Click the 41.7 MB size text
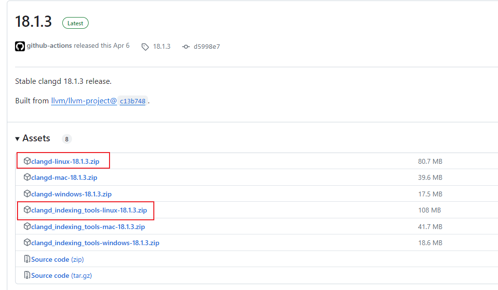Image resolution: width=498 pixels, height=290 pixels. [x=430, y=227]
